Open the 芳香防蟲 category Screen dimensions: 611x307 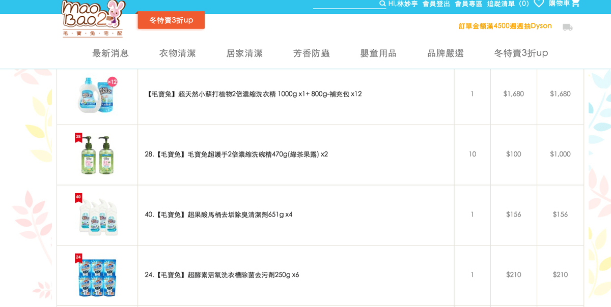point(311,53)
